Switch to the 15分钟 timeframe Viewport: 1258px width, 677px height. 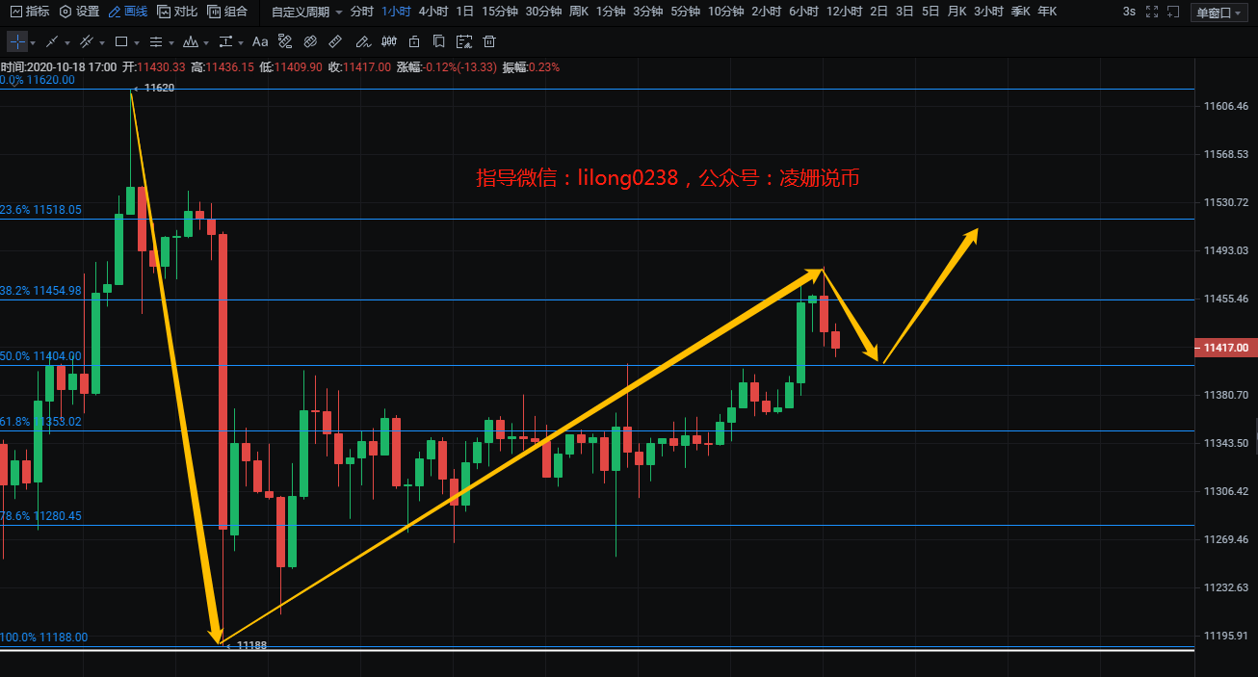[499, 12]
